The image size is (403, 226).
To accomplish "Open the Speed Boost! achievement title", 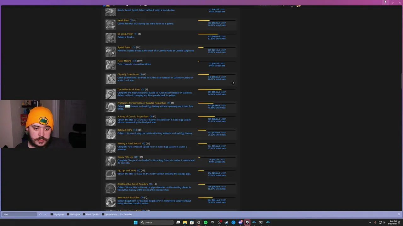I will (x=124, y=47).
